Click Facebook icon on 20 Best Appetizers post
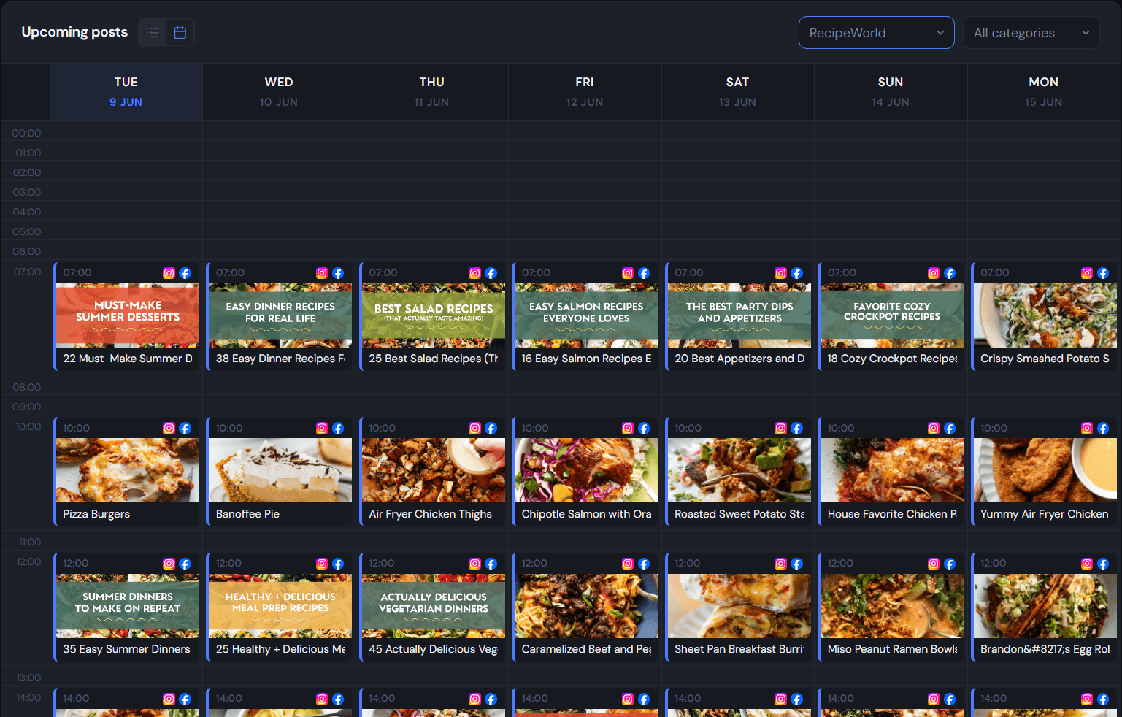This screenshot has width=1122, height=717. click(x=797, y=273)
